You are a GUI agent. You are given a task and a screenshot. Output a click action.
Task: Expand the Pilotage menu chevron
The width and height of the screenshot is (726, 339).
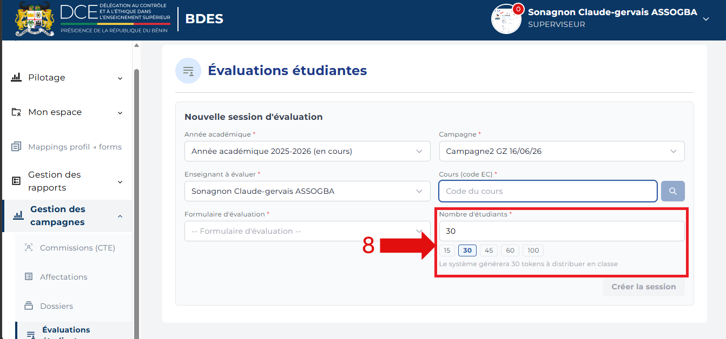tap(120, 78)
